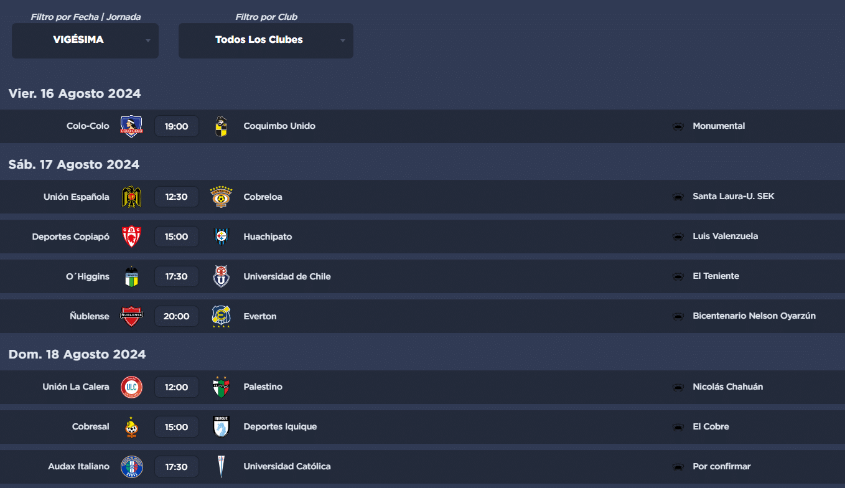The image size is (845, 488).
Task: Click stadium icon beside El Teniente
Action: (678, 276)
